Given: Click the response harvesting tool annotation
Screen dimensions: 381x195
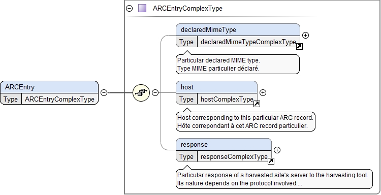Looking at the screenshot, I should coord(274,179).
